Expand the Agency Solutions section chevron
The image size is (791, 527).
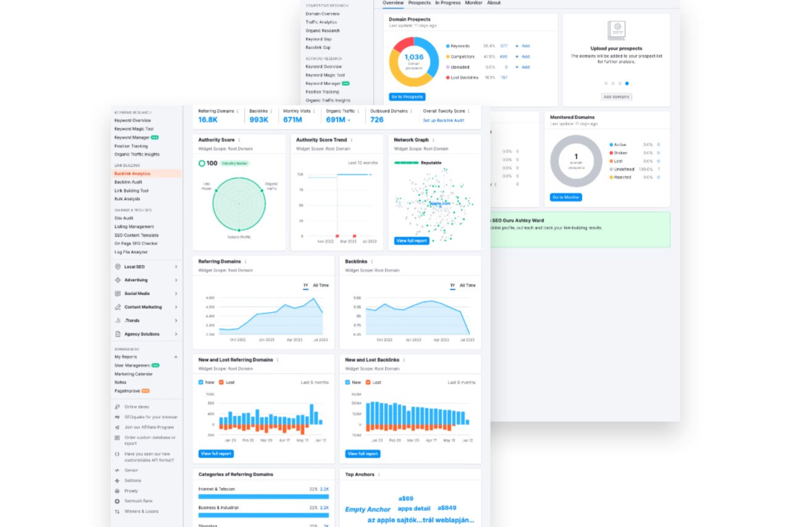coord(176,334)
